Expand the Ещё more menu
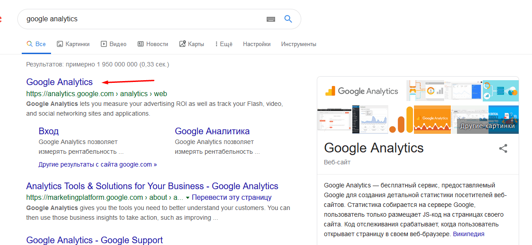Image resolution: width=532 pixels, height=245 pixels. [224, 44]
